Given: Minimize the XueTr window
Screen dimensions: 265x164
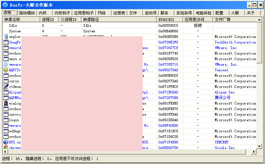Looking at the screenshot, I should point(249,5).
